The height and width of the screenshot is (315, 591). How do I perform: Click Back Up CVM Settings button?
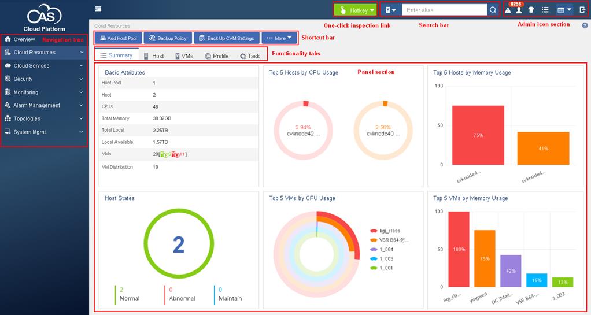pyautogui.click(x=227, y=38)
